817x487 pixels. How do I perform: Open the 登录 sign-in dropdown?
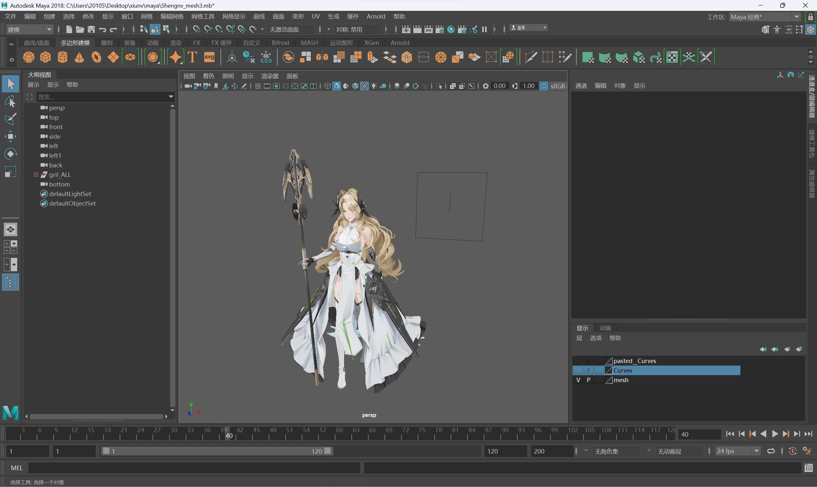click(528, 27)
